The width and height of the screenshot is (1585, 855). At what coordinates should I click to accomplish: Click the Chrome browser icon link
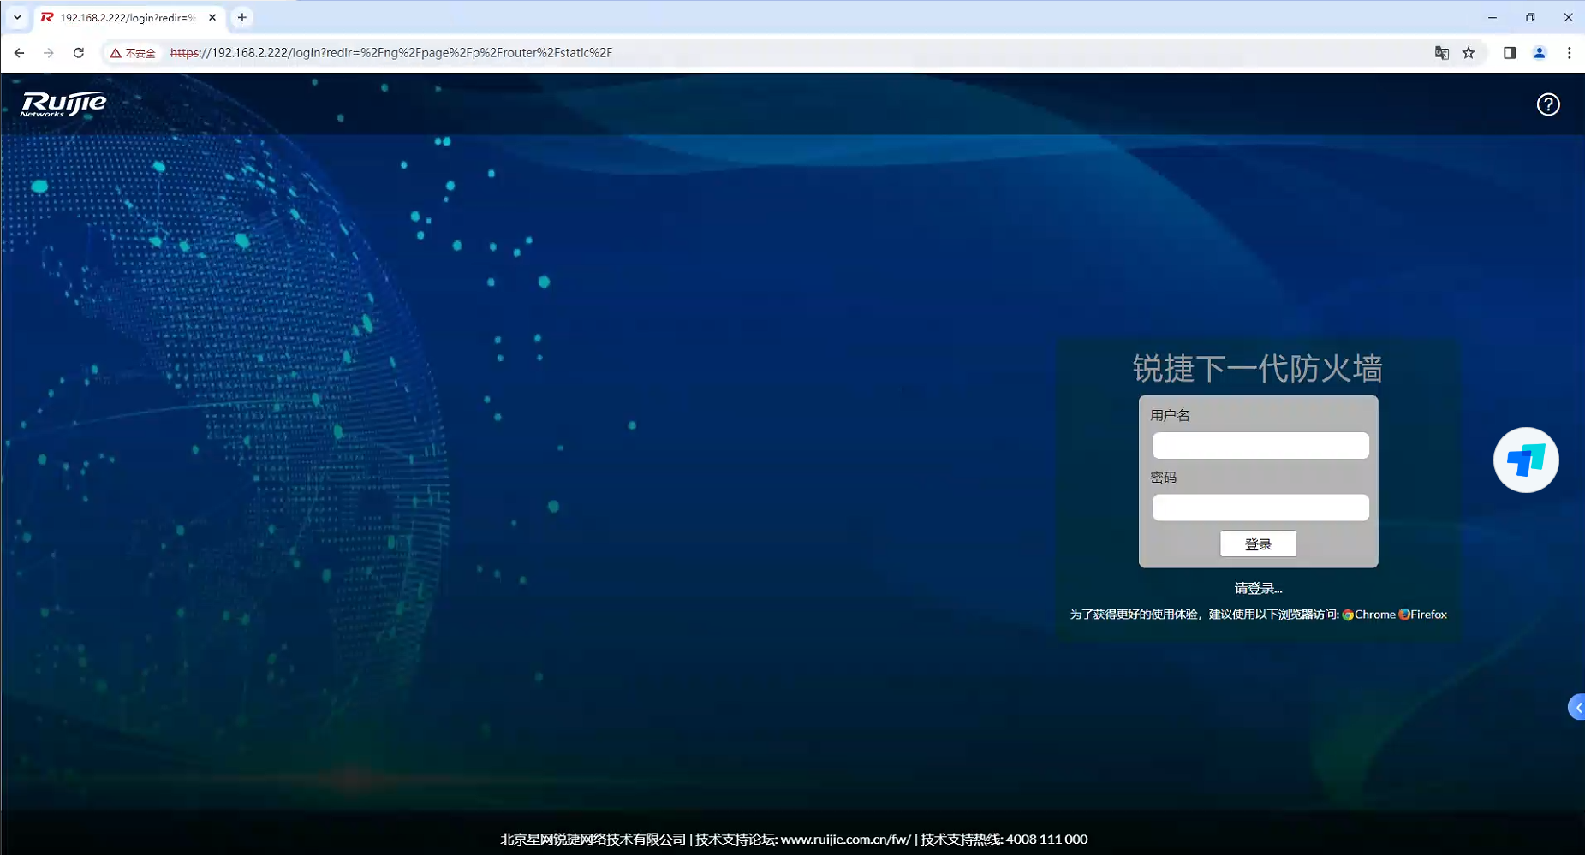tap(1348, 615)
